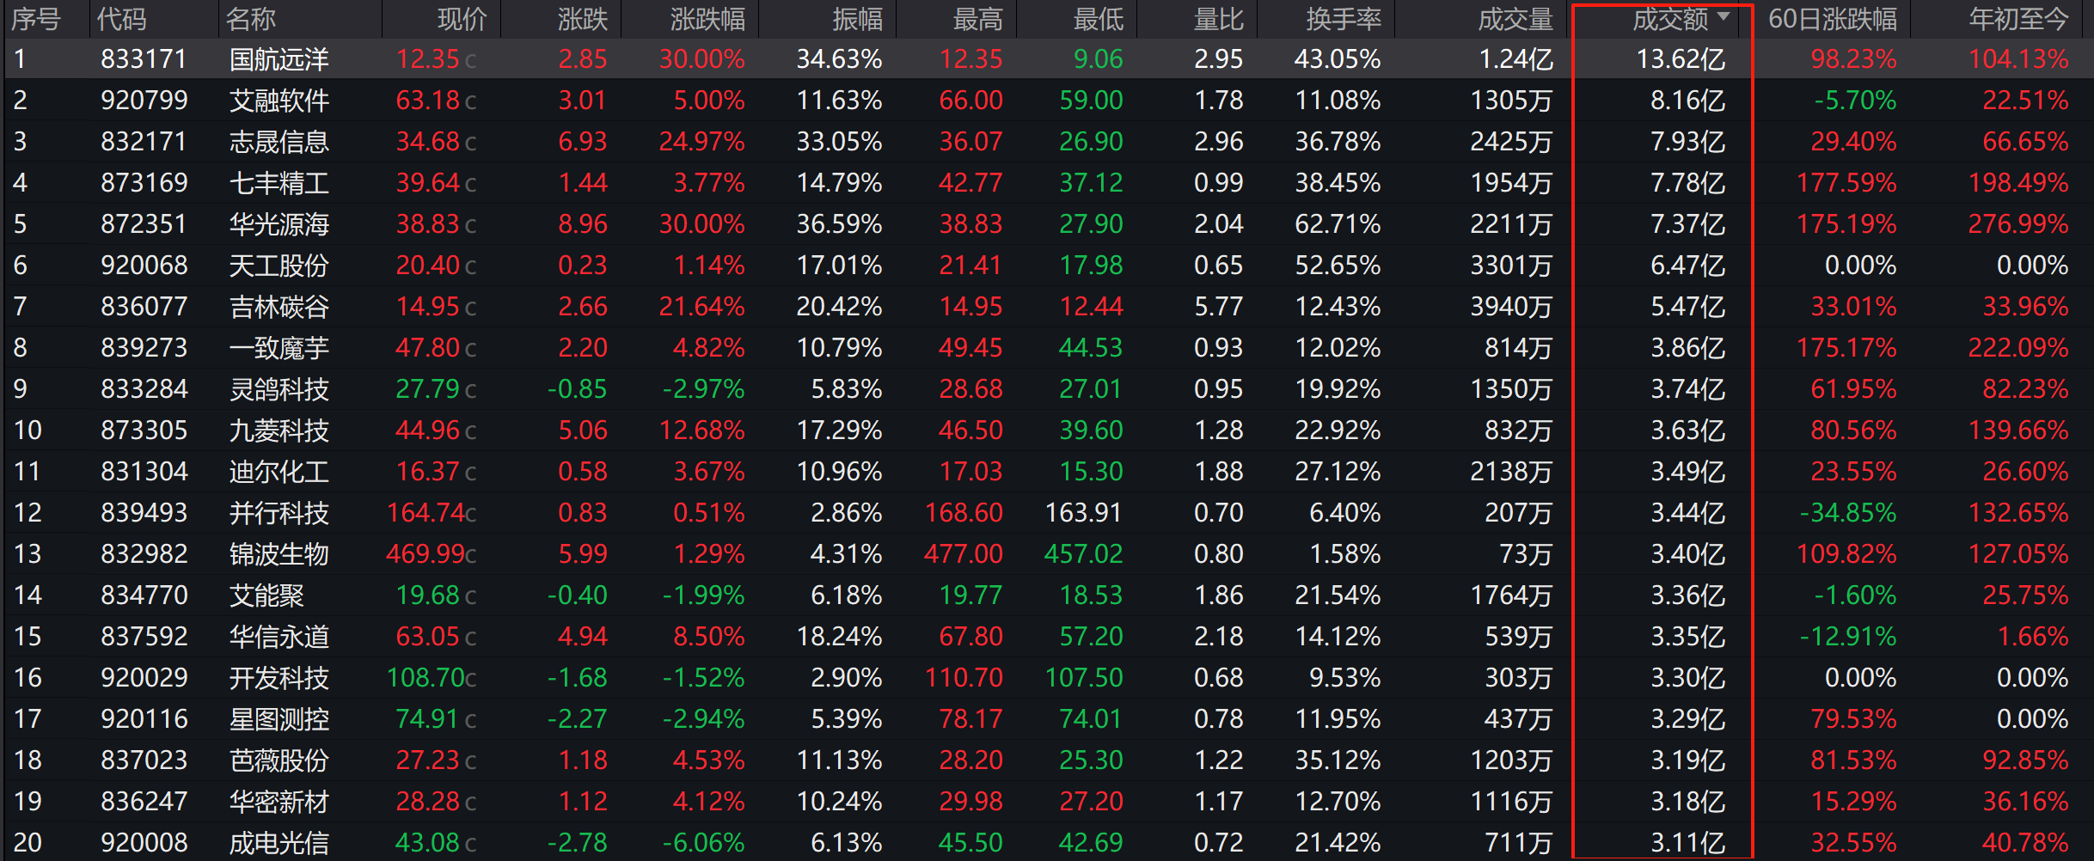Select stock row 星图测控
This screenshot has height=861, width=2094.
[x=1047, y=719]
